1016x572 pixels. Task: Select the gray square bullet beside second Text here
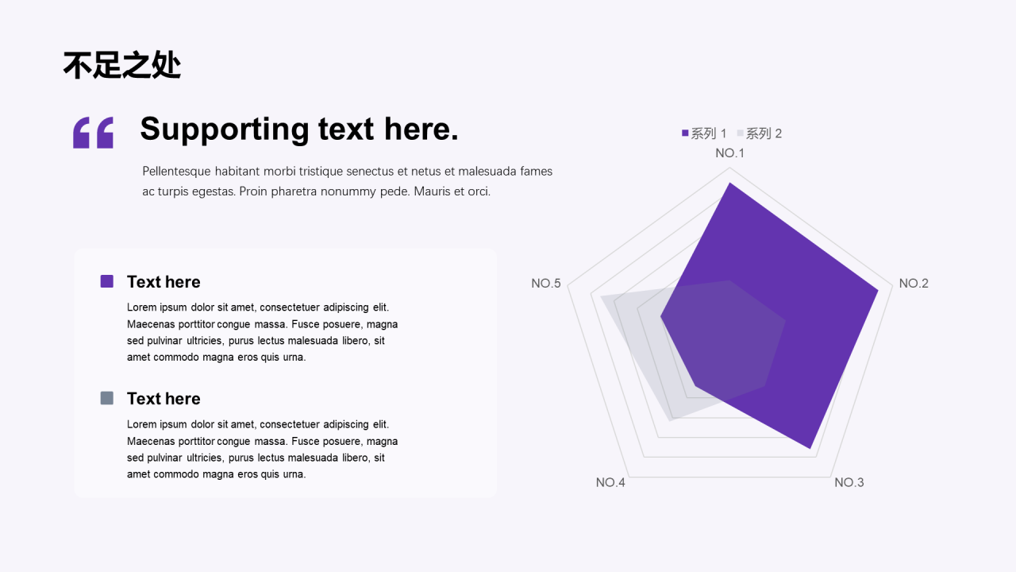[107, 398]
